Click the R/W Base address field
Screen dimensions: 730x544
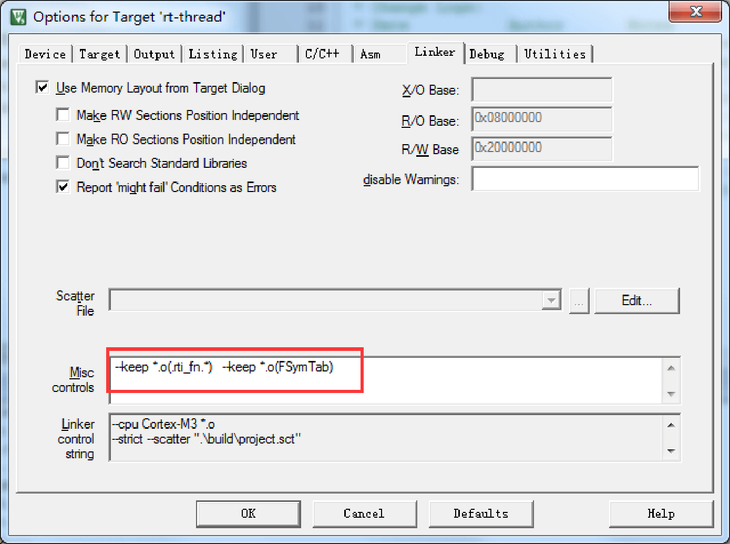click(542, 149)
